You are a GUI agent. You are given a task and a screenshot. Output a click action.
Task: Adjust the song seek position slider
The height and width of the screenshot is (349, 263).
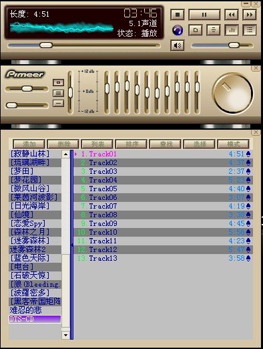coord(46,45)
